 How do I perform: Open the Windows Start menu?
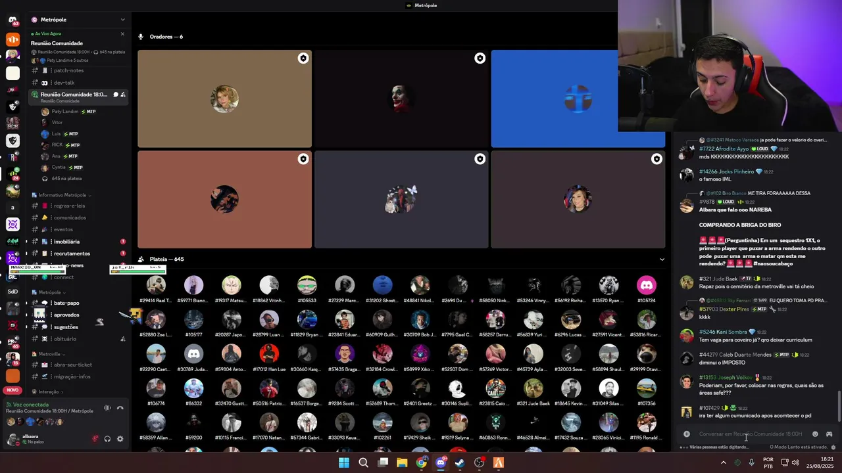[x=344, y=462]
